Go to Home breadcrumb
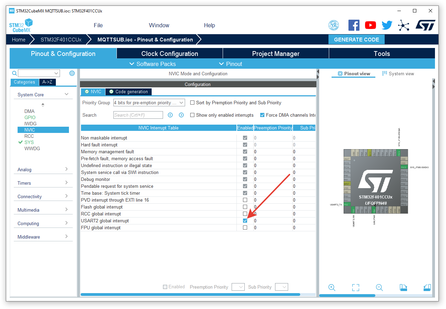Viewport: 446px width, 309px height. coord(19,39)
